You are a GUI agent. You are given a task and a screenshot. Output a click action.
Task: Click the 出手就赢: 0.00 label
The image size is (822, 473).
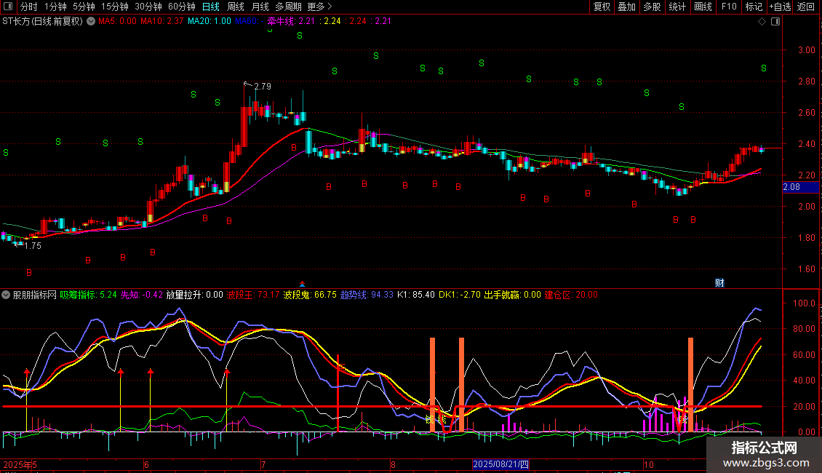pos(512,295)
